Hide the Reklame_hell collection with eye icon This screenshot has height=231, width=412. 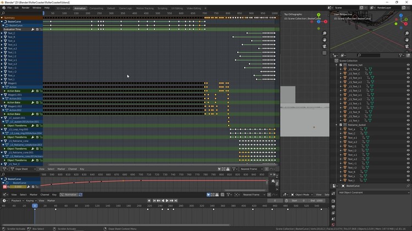(x=408, y=65)
